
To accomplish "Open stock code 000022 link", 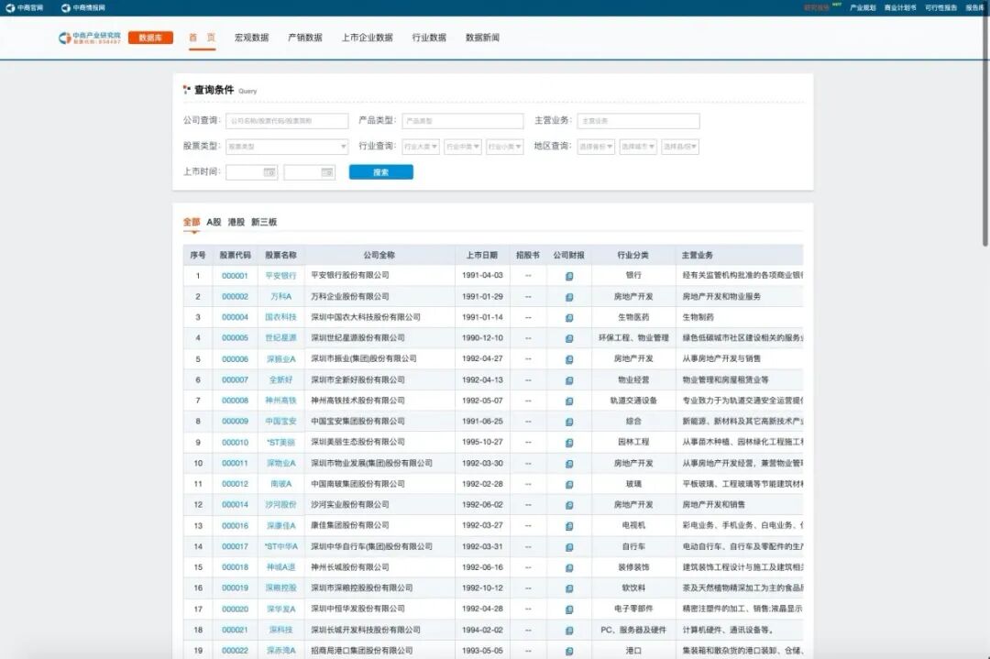I will pyautogui.click(x=235, y=651).
